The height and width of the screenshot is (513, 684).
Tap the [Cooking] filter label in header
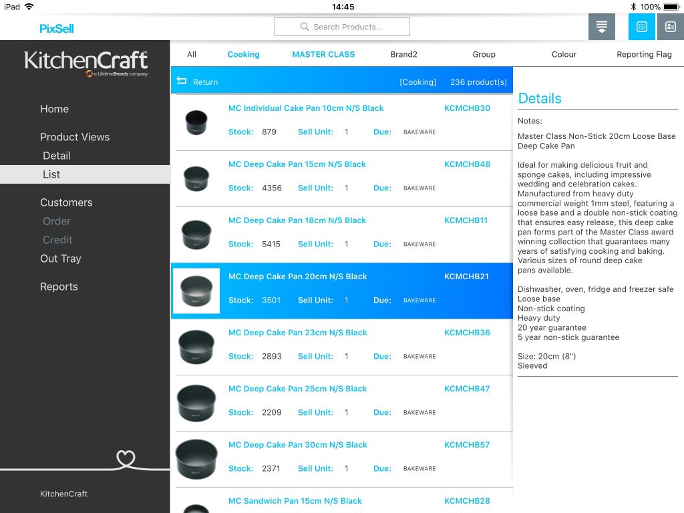click(x=418, y=82)
